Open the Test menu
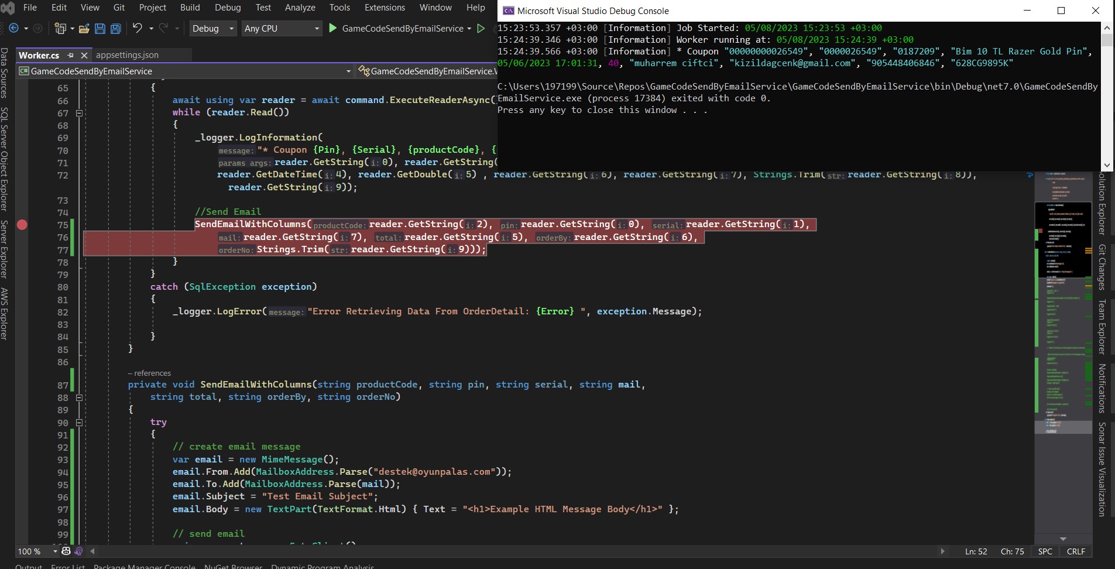 pyautogui.click(x=263, y=8)
